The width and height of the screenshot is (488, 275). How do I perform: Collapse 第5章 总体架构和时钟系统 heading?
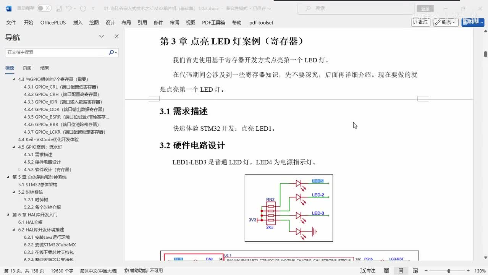point(8,177)
